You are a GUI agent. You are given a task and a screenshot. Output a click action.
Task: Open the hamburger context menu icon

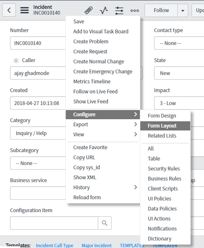click(25, 10)
